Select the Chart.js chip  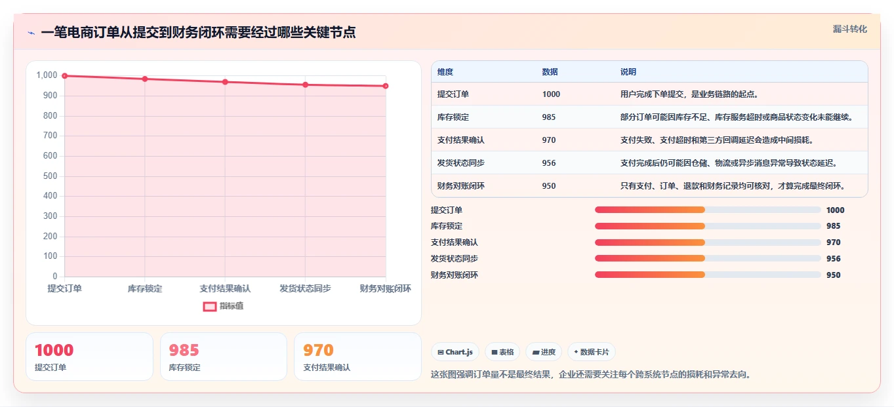click(455, 352)
